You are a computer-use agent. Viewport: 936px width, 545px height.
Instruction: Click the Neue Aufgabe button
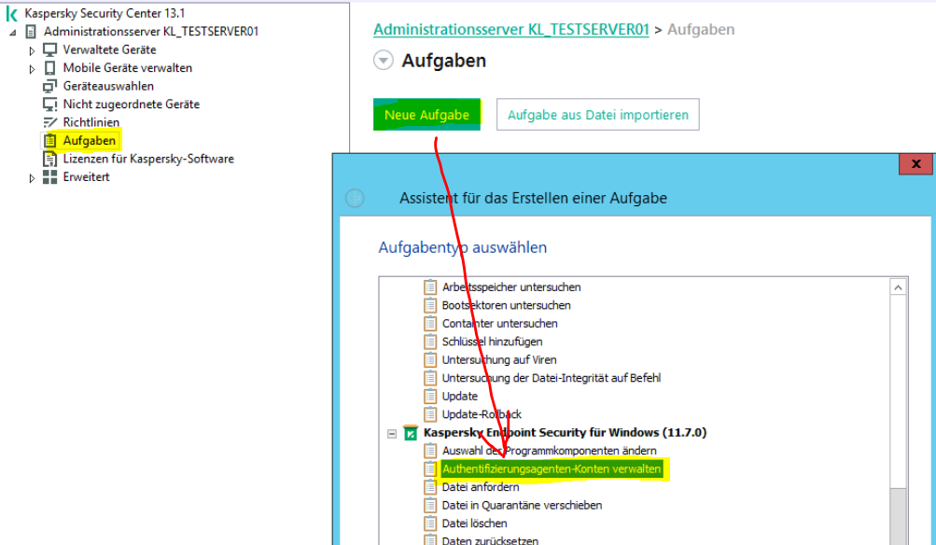pyautogui.click(x=426, y=115)
